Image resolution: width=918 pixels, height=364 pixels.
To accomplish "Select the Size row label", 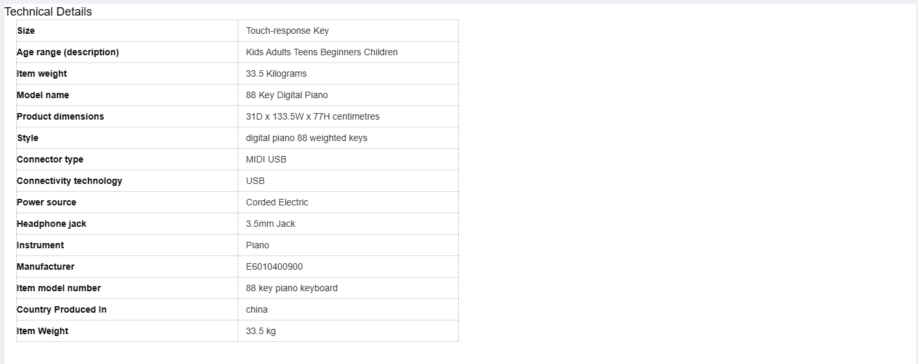I will click(x=26, y=31).
